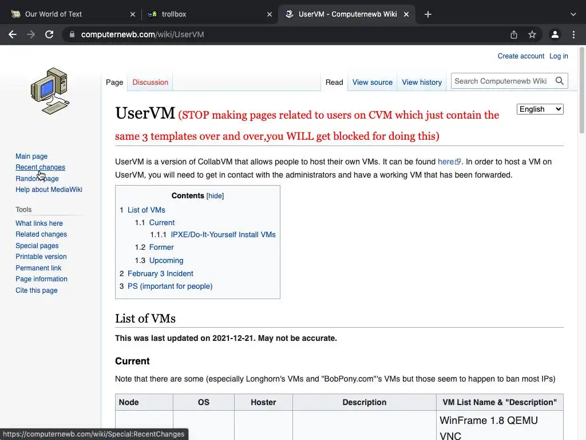
Task: Click the OS column header
Action: pyautogui.click(x=204, y=402)
